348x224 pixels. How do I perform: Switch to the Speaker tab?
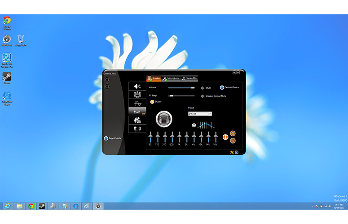point(154,78)
